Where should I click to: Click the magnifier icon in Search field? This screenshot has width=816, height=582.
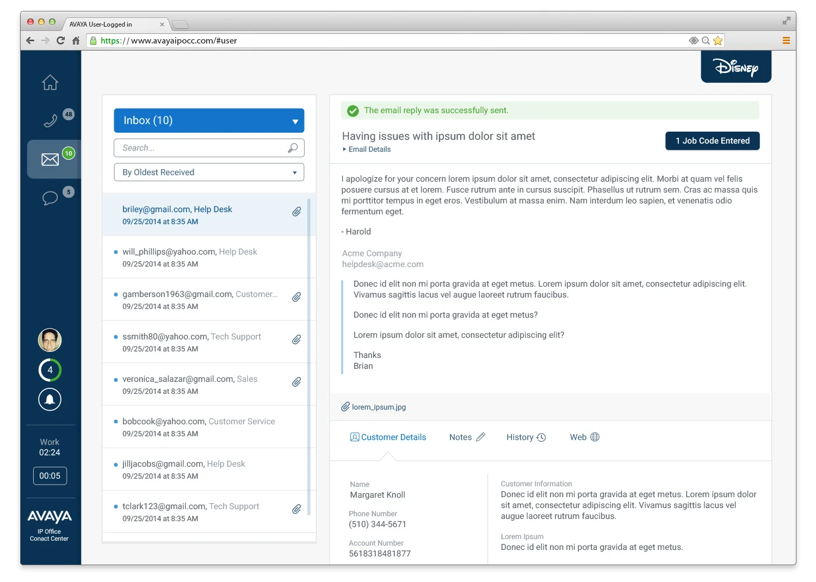293,148
